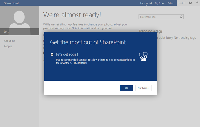
Task: Open People in left navigation
Action: (x=8, y=46)
